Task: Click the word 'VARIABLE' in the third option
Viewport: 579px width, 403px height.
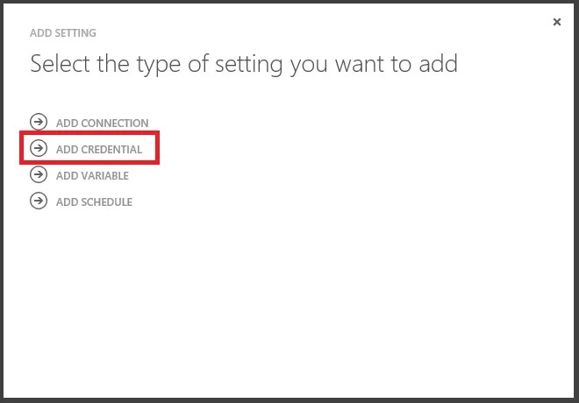Action: (x=105, y=176)
